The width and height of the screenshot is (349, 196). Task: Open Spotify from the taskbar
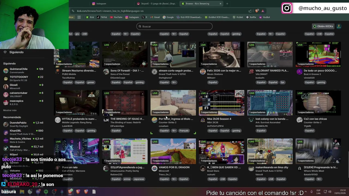[x=46, y=192]
